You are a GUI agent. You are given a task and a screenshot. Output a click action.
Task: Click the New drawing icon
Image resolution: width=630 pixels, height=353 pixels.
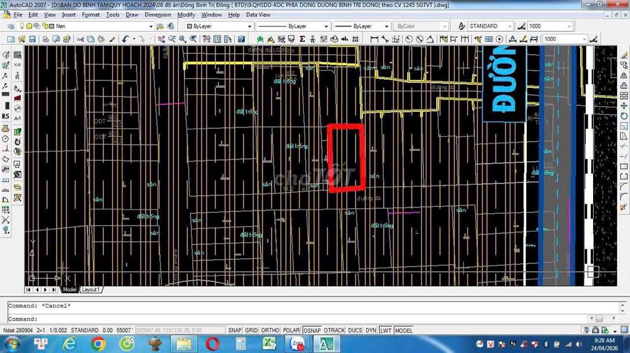tap(11, 39)
